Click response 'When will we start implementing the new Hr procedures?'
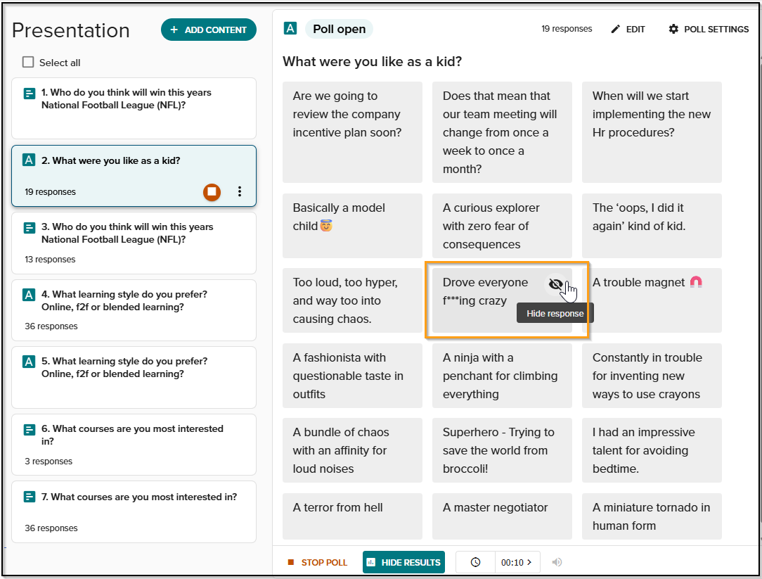Screen dimensions: 762x579 (x=652, y=132)
